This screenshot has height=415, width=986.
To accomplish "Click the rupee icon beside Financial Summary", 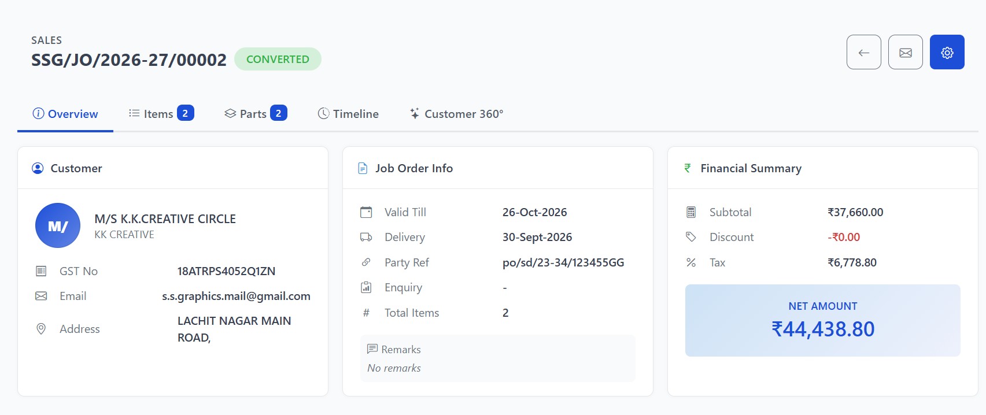I will click(x=688, y=168).
